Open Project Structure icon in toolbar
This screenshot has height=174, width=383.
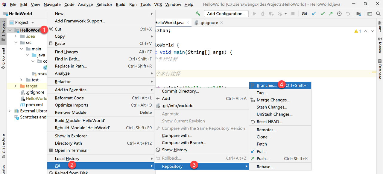(359, 14)
